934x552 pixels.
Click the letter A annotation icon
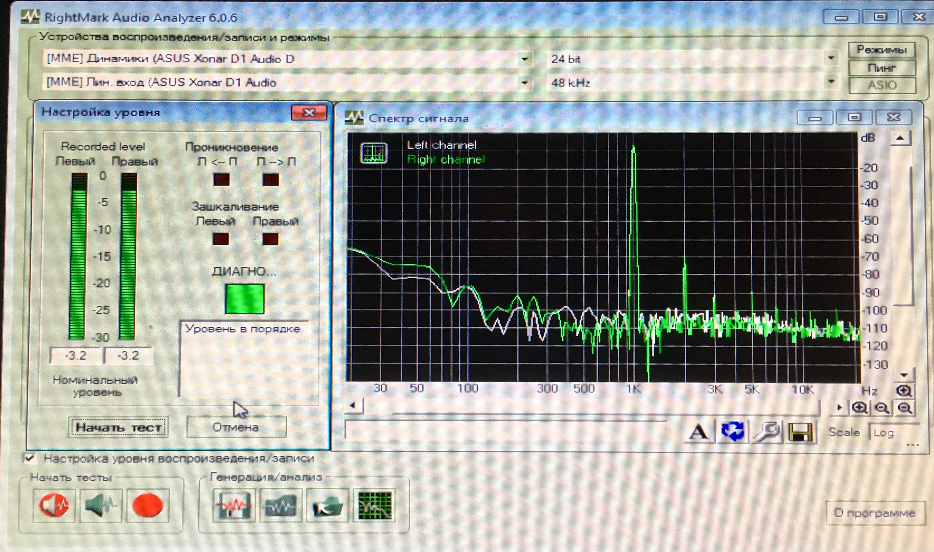click(699, 432)
